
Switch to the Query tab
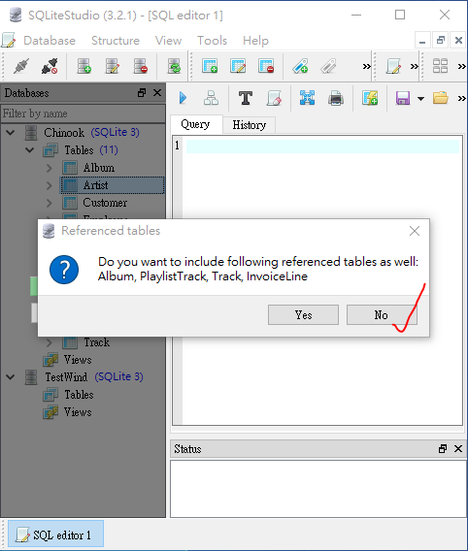[x=195, y=124]
